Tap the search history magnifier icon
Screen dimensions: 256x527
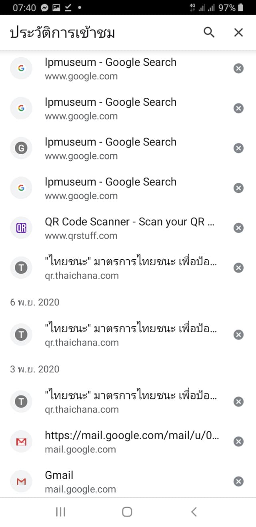tap(209, 32)
